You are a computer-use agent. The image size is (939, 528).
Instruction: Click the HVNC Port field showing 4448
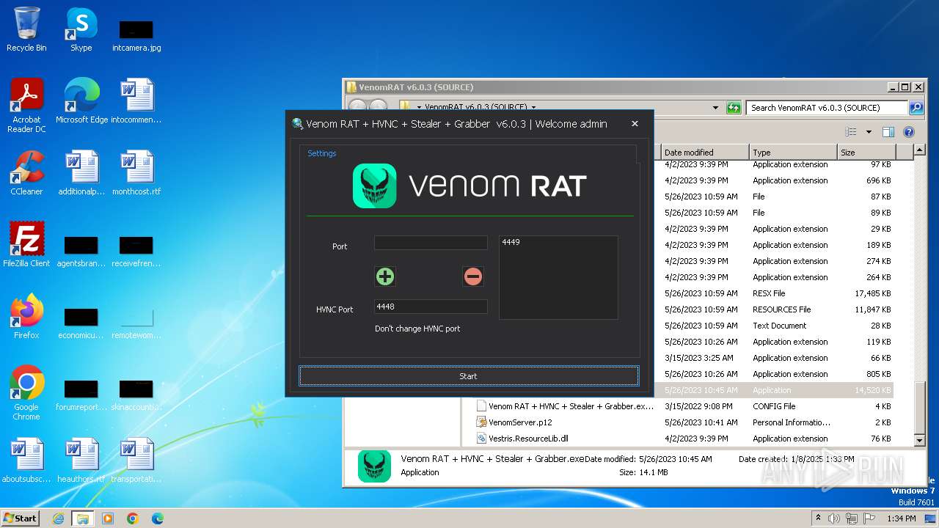(431, 307)
